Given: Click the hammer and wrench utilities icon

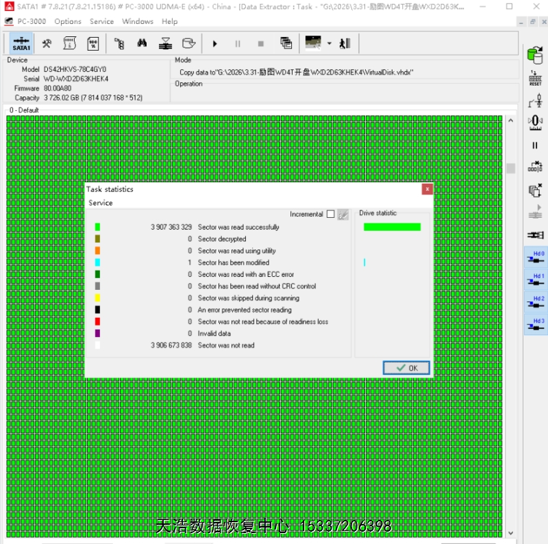Looking at the screenshot, I should pos(47,44).
